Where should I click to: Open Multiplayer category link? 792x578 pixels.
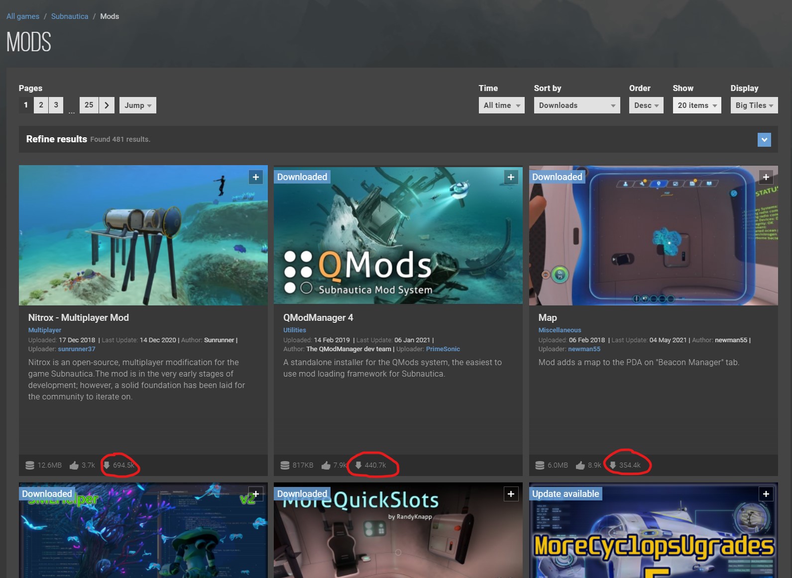[45, 330]
